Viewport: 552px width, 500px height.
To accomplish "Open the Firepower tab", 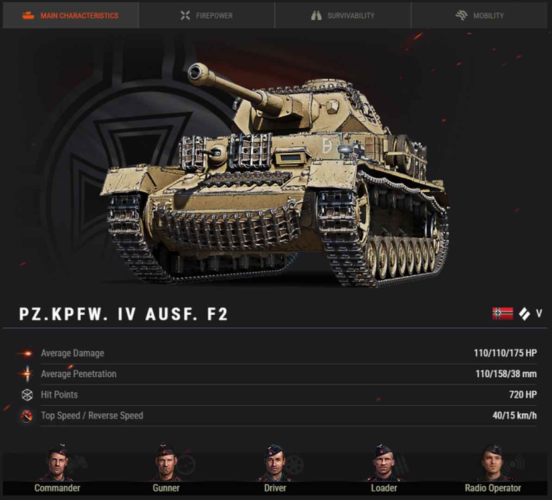I will coord(207,15).
